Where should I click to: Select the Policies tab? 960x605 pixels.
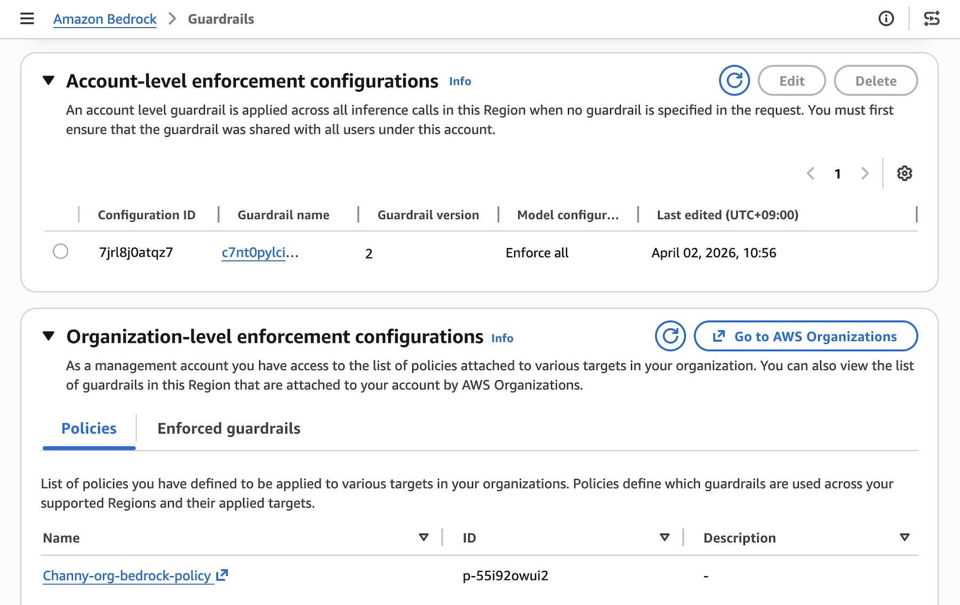click(x=89, y=429)
